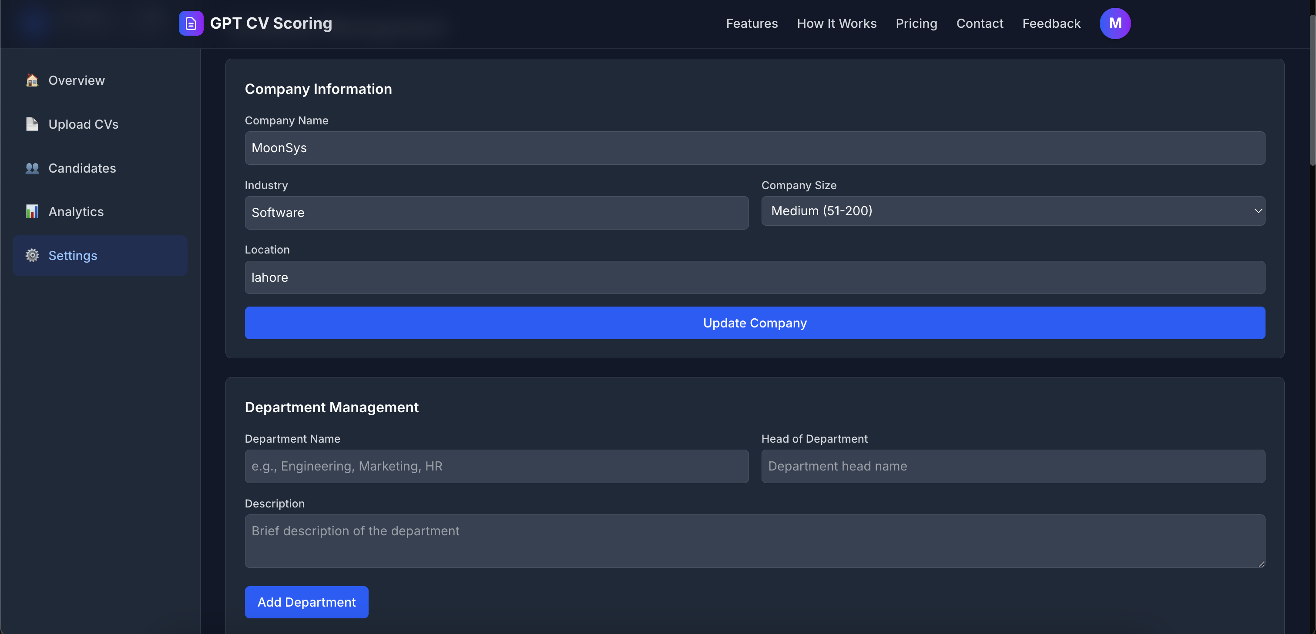The width and height of the screenshot is (1316, 634).
Task: Open the Pricing link
Action: click(916, 23)
